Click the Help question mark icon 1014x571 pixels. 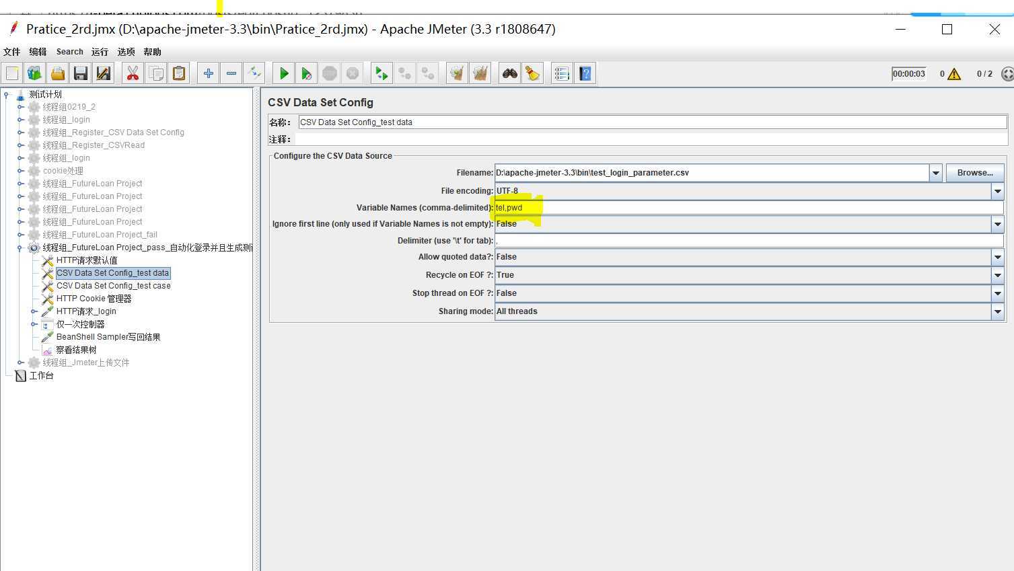[585, 73]
